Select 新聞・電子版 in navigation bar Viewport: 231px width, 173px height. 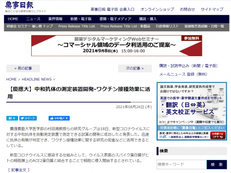pos(81,19)
